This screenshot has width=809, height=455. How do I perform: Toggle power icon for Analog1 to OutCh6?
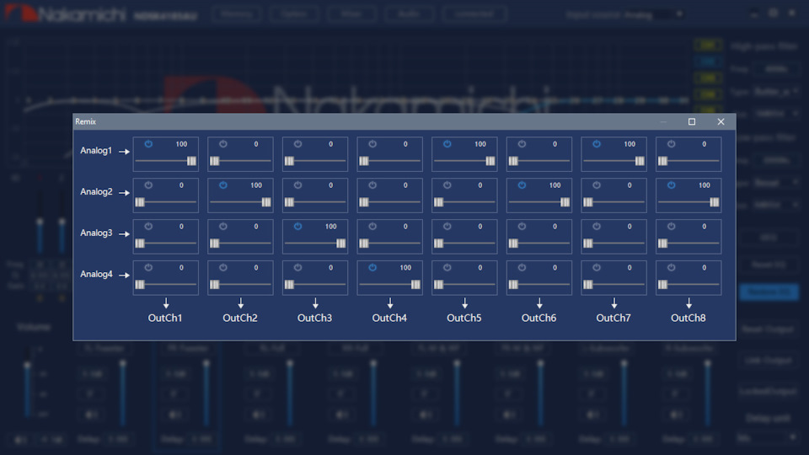pos(522,144)
